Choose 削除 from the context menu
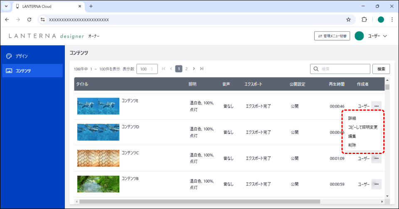The image size is (399, 209). [x=352, y=145]
